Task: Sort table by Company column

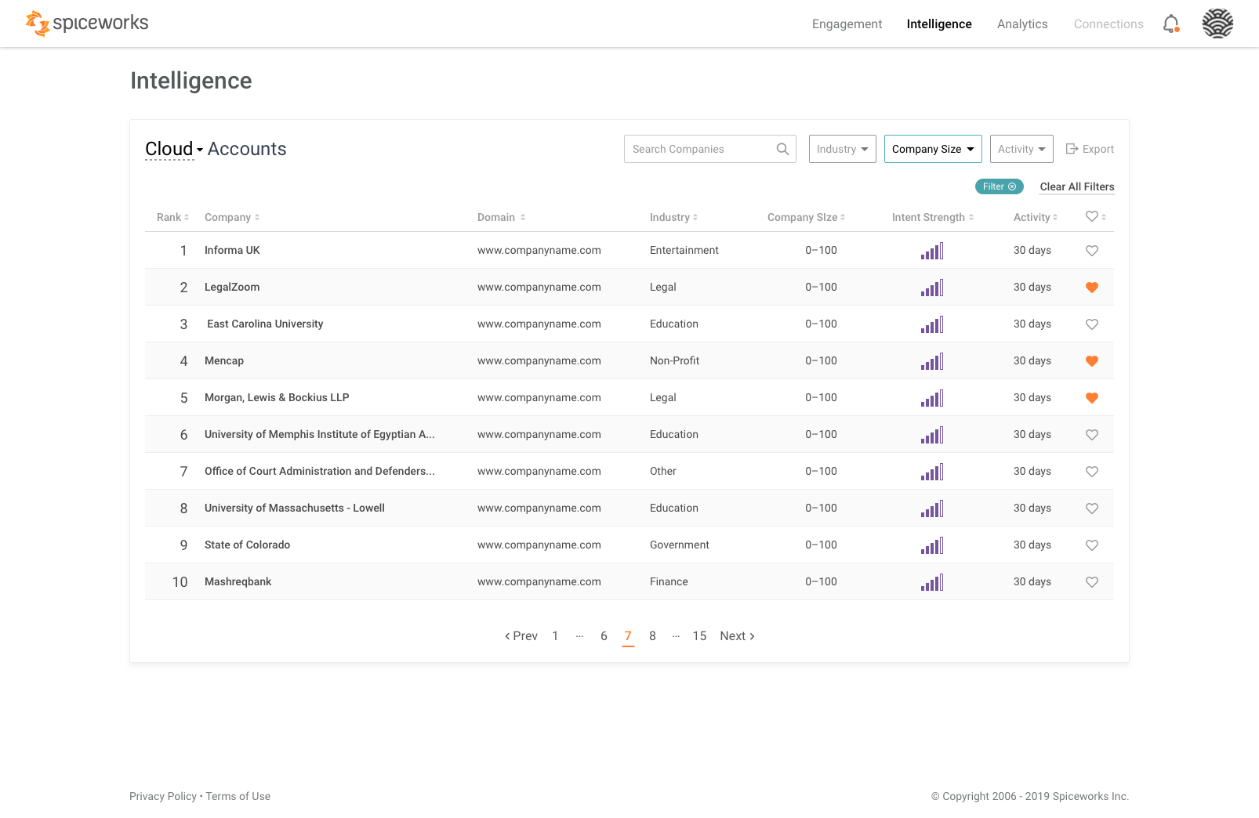Action: click(232, 217)
